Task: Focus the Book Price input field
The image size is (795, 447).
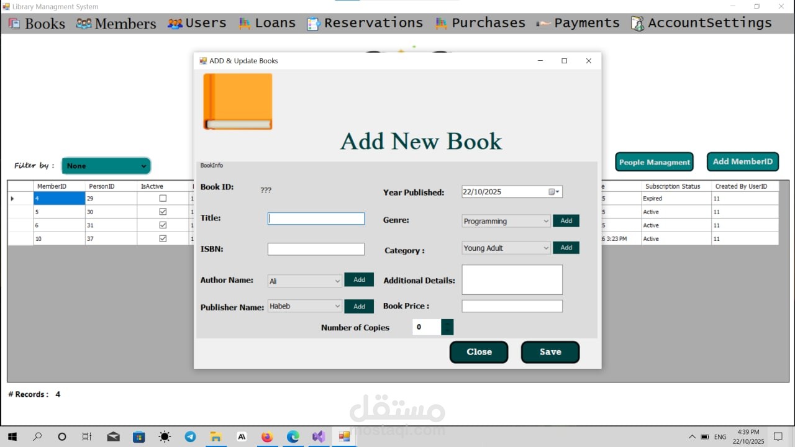Action: [x=512, y=306]
